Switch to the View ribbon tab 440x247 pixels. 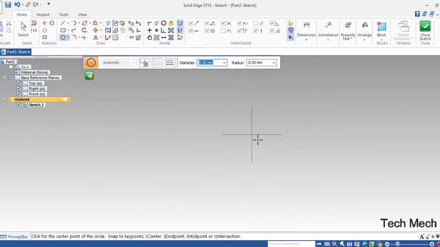[x=82, y=14]
